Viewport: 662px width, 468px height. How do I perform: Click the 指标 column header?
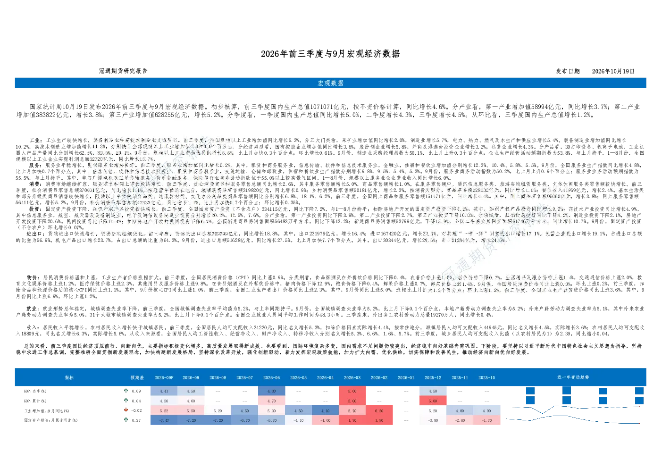(x=69, y=377)
